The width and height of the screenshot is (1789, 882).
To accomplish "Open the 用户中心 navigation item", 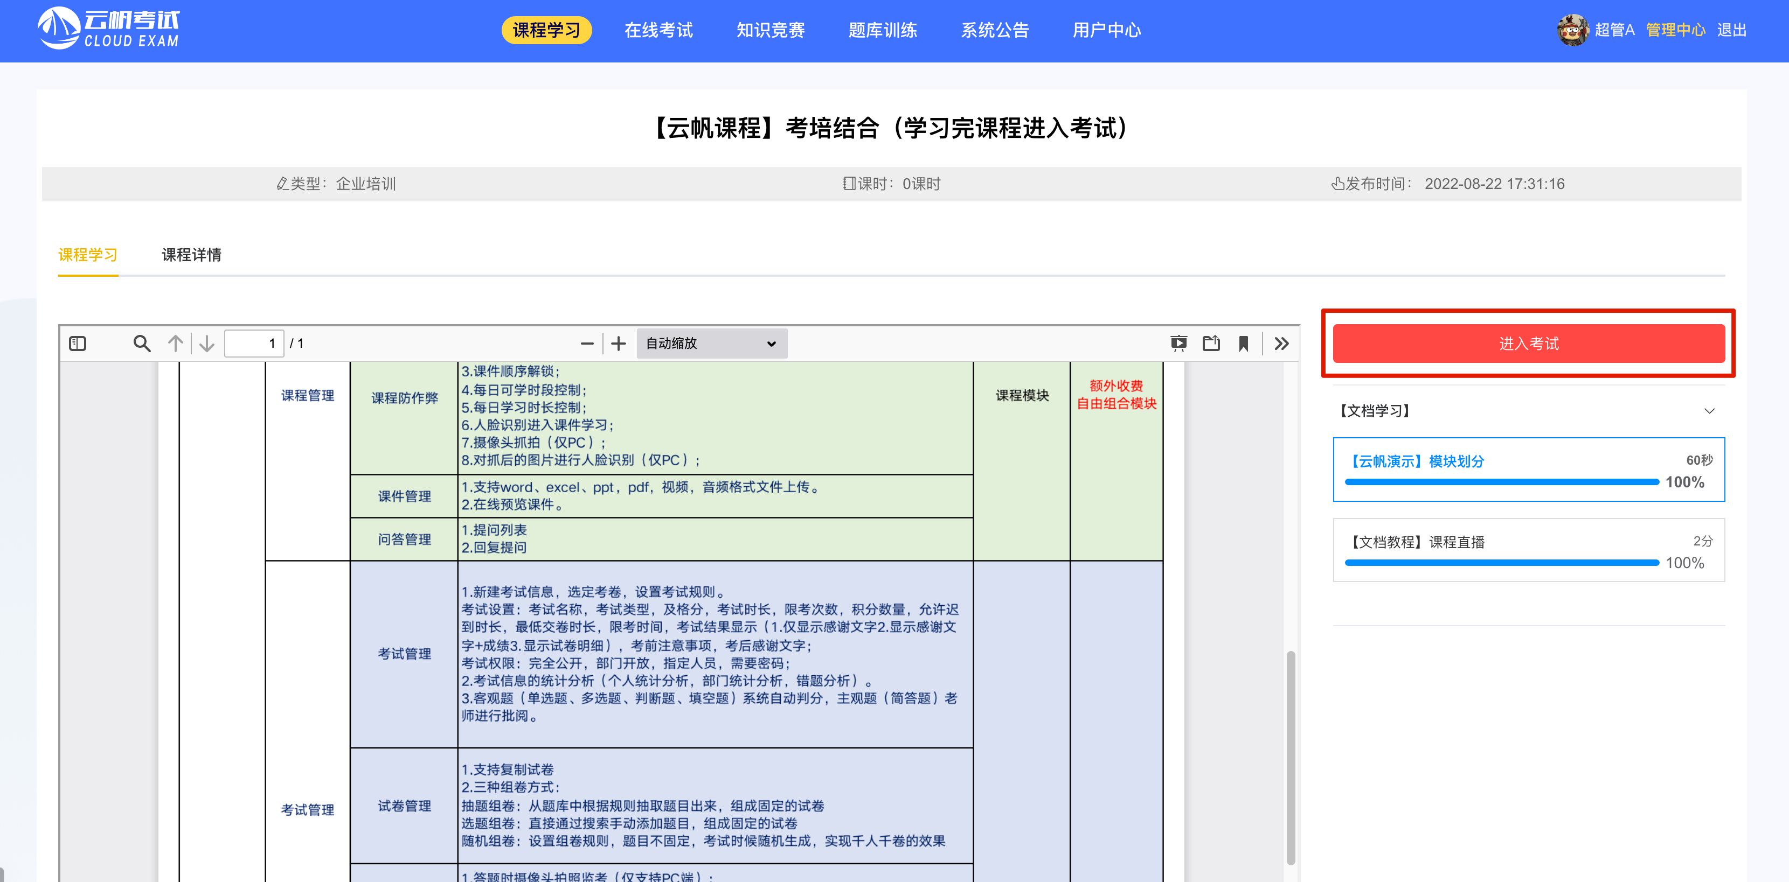I will click(x=1107, y=30).
